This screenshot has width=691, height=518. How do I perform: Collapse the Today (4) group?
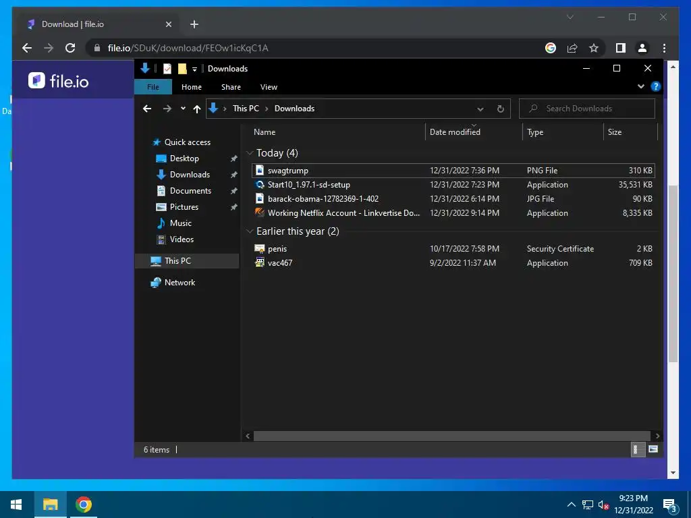[250, 153]
